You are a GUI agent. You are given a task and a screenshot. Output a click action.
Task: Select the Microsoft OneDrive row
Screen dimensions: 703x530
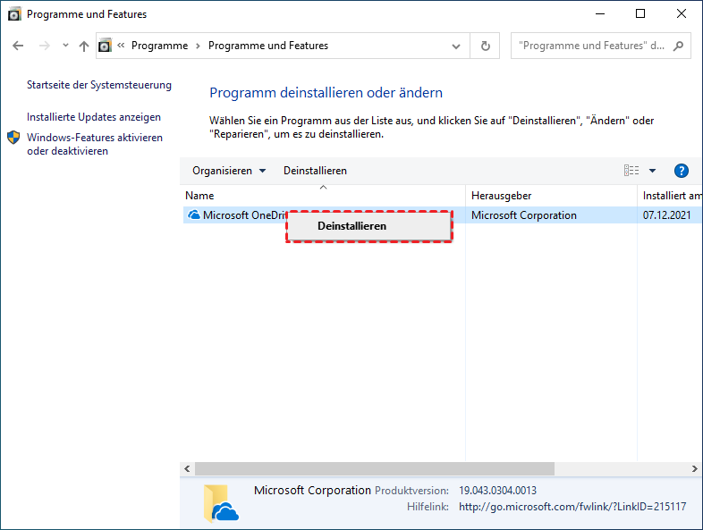coord(441,215)
